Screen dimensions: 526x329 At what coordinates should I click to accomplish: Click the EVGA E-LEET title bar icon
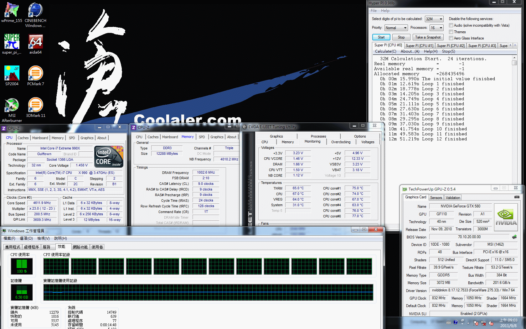pyautogui.click(x=245, y=127)
